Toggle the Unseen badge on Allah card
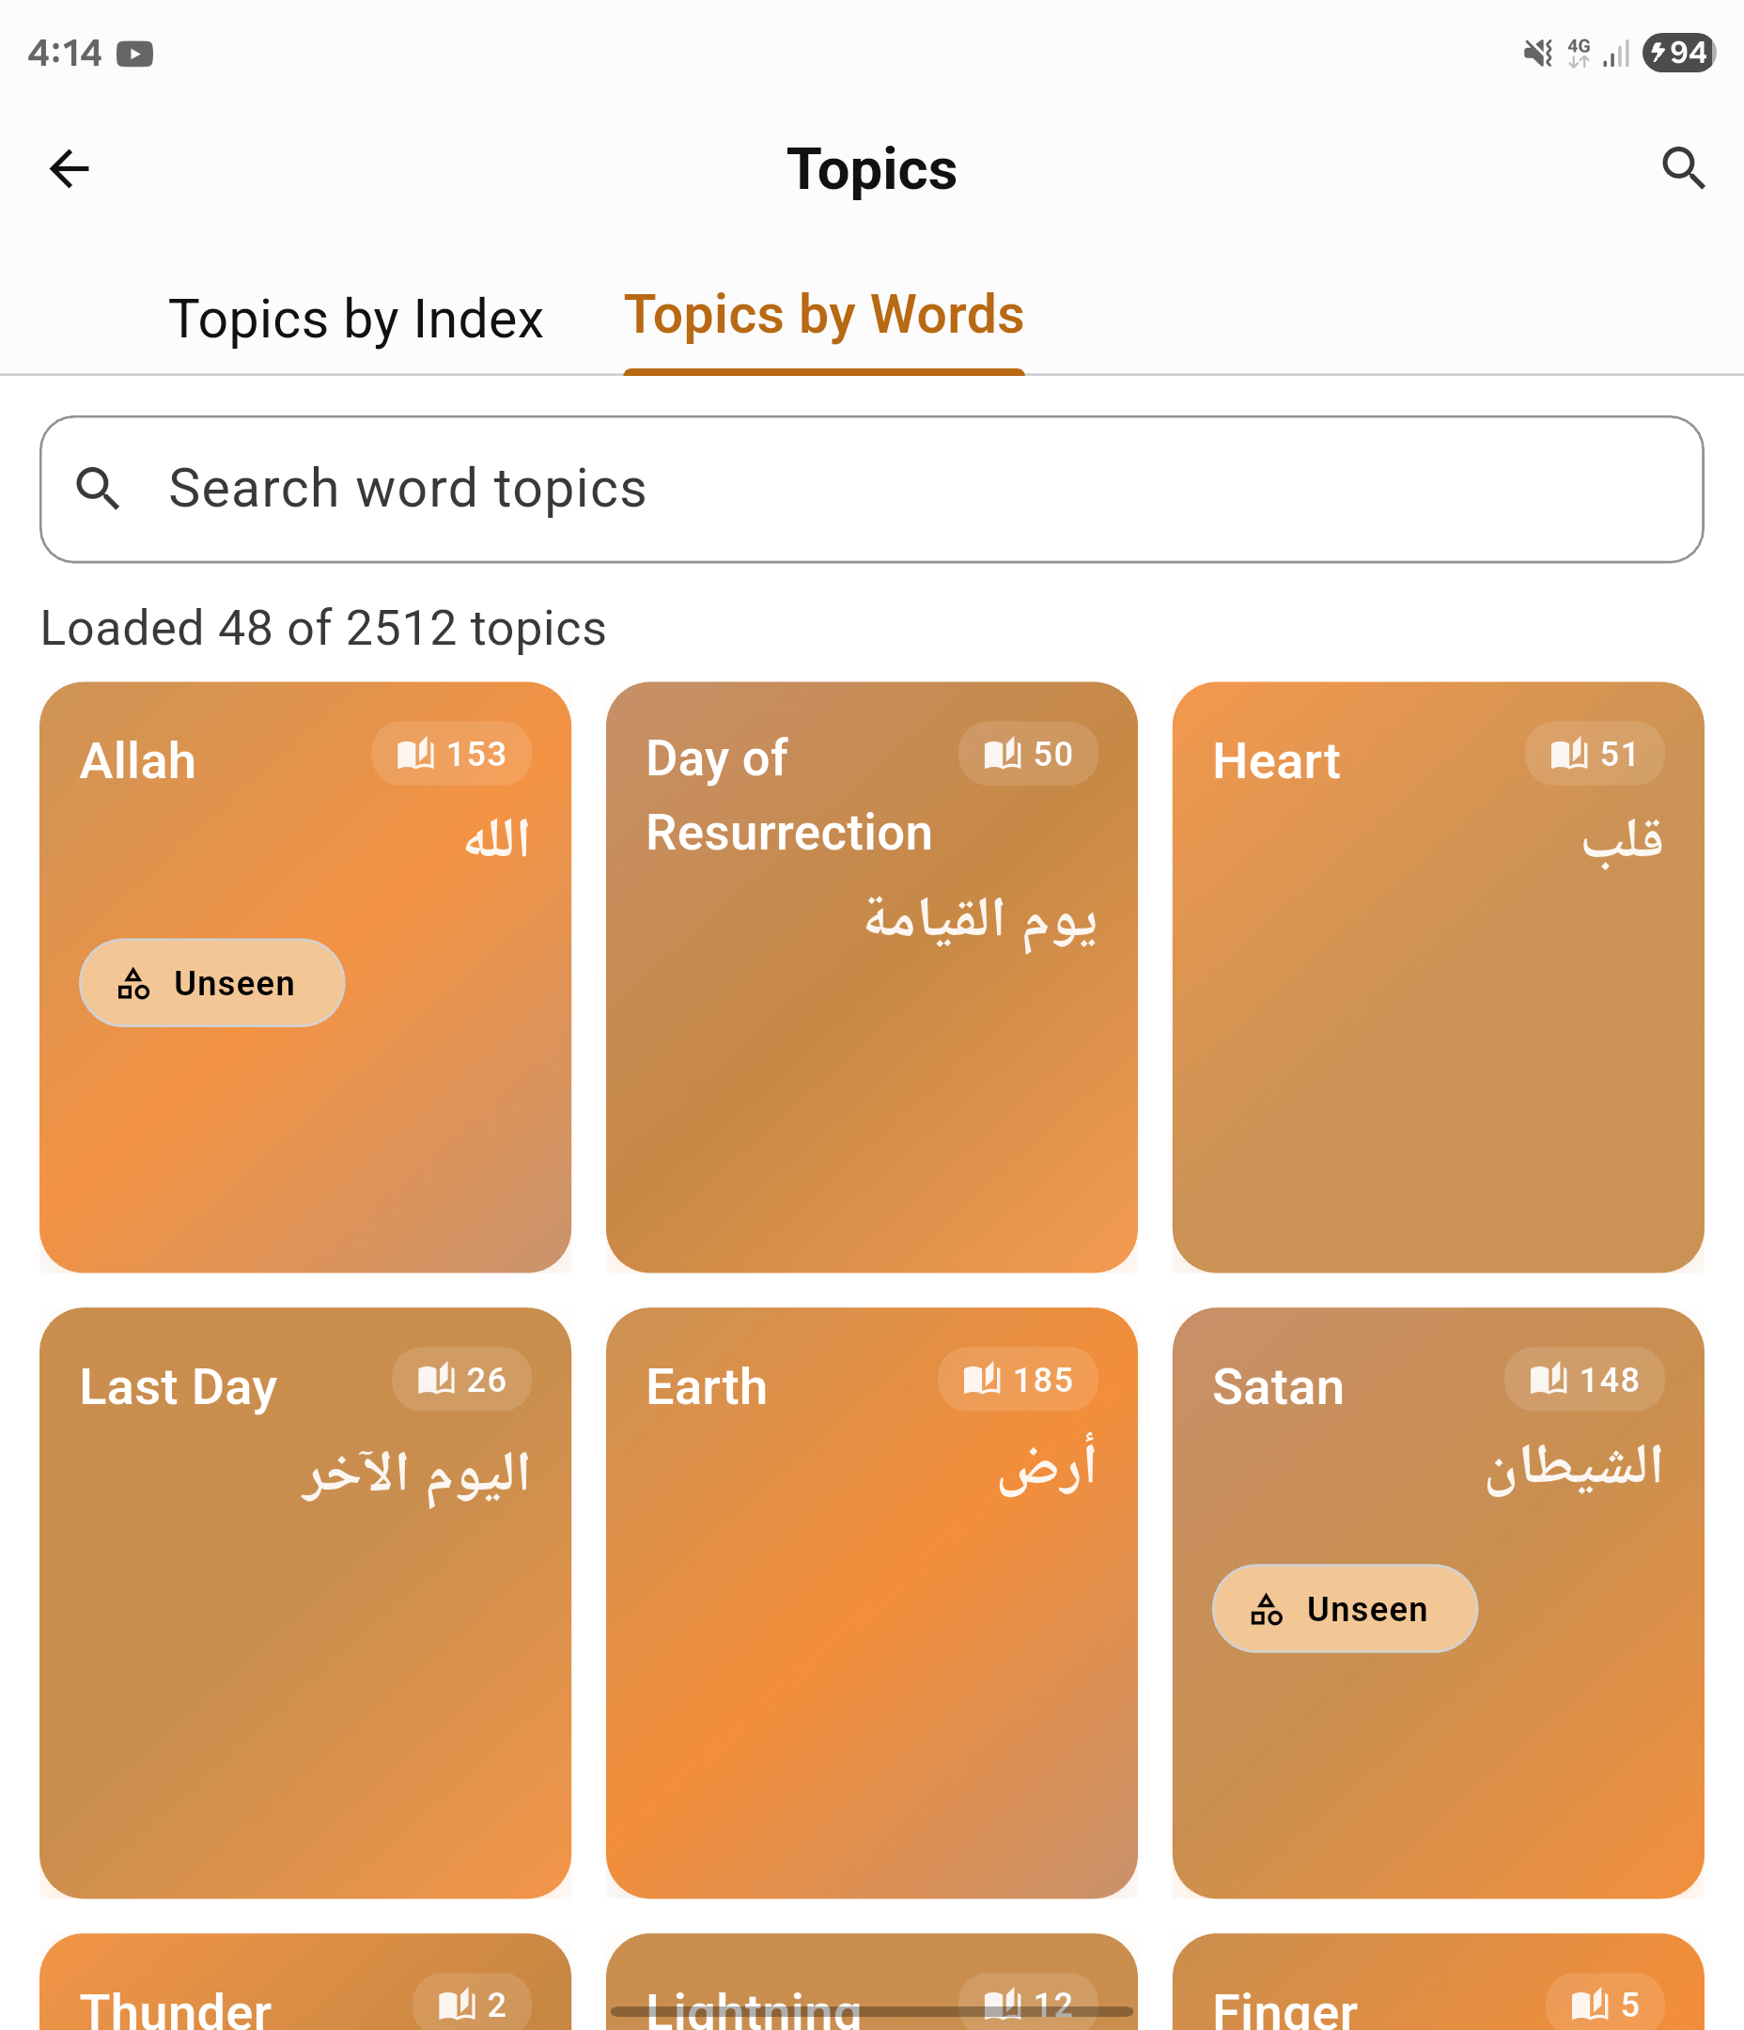 click(x=210, y=983)
